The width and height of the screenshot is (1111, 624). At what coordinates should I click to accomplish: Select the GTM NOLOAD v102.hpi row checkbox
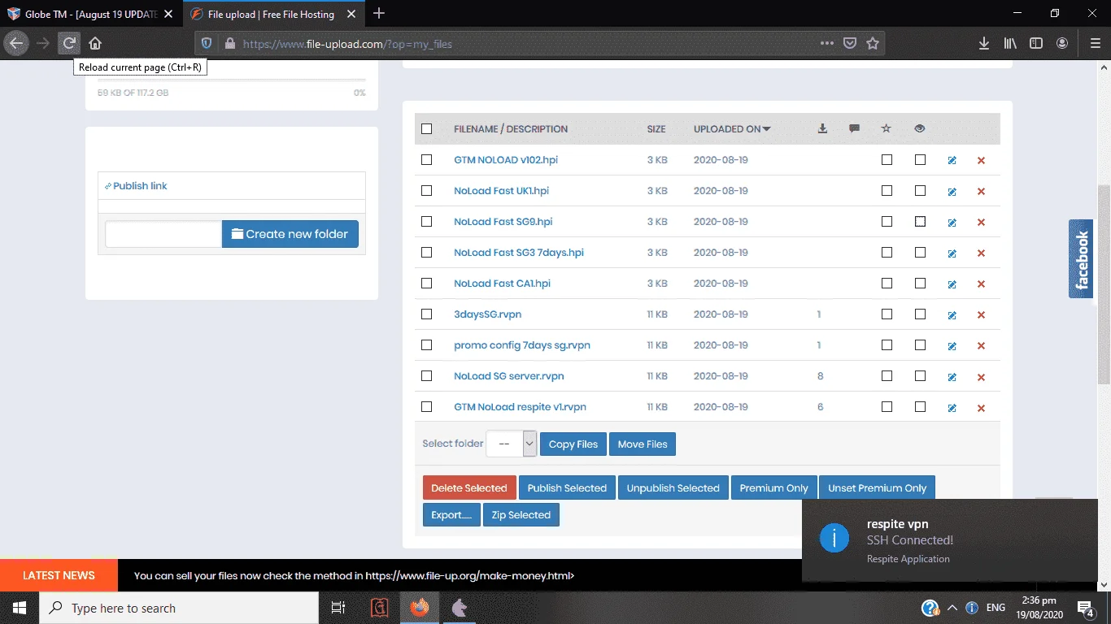coord(426,160)
